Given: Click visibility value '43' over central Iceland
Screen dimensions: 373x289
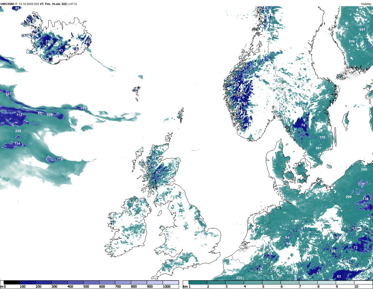Looking at the screenshot, I should point(61,50).
